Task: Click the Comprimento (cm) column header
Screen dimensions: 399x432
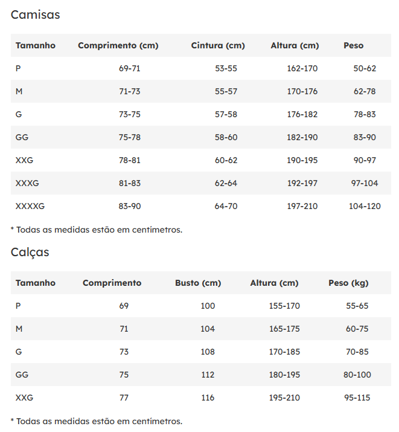Action: [x=118, y=45]
